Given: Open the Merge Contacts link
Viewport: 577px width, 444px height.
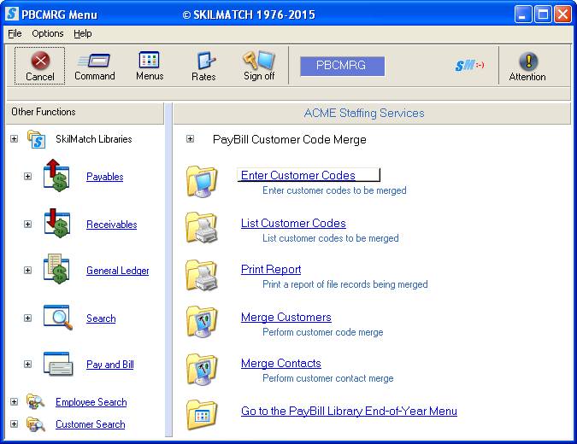Looking at the screenshot, I should 280,364.
